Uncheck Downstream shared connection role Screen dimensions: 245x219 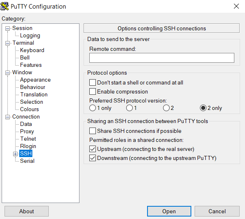click(93, 158)
